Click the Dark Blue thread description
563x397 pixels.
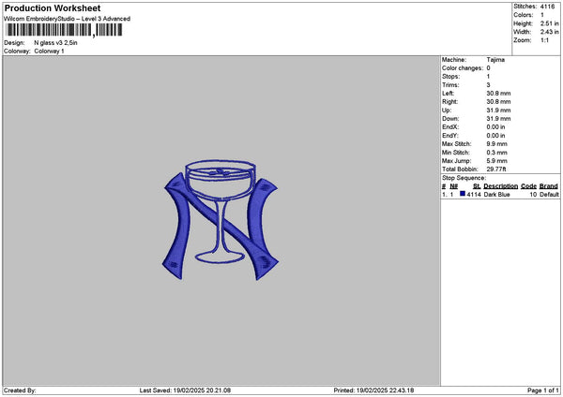(x=496, y=195)
